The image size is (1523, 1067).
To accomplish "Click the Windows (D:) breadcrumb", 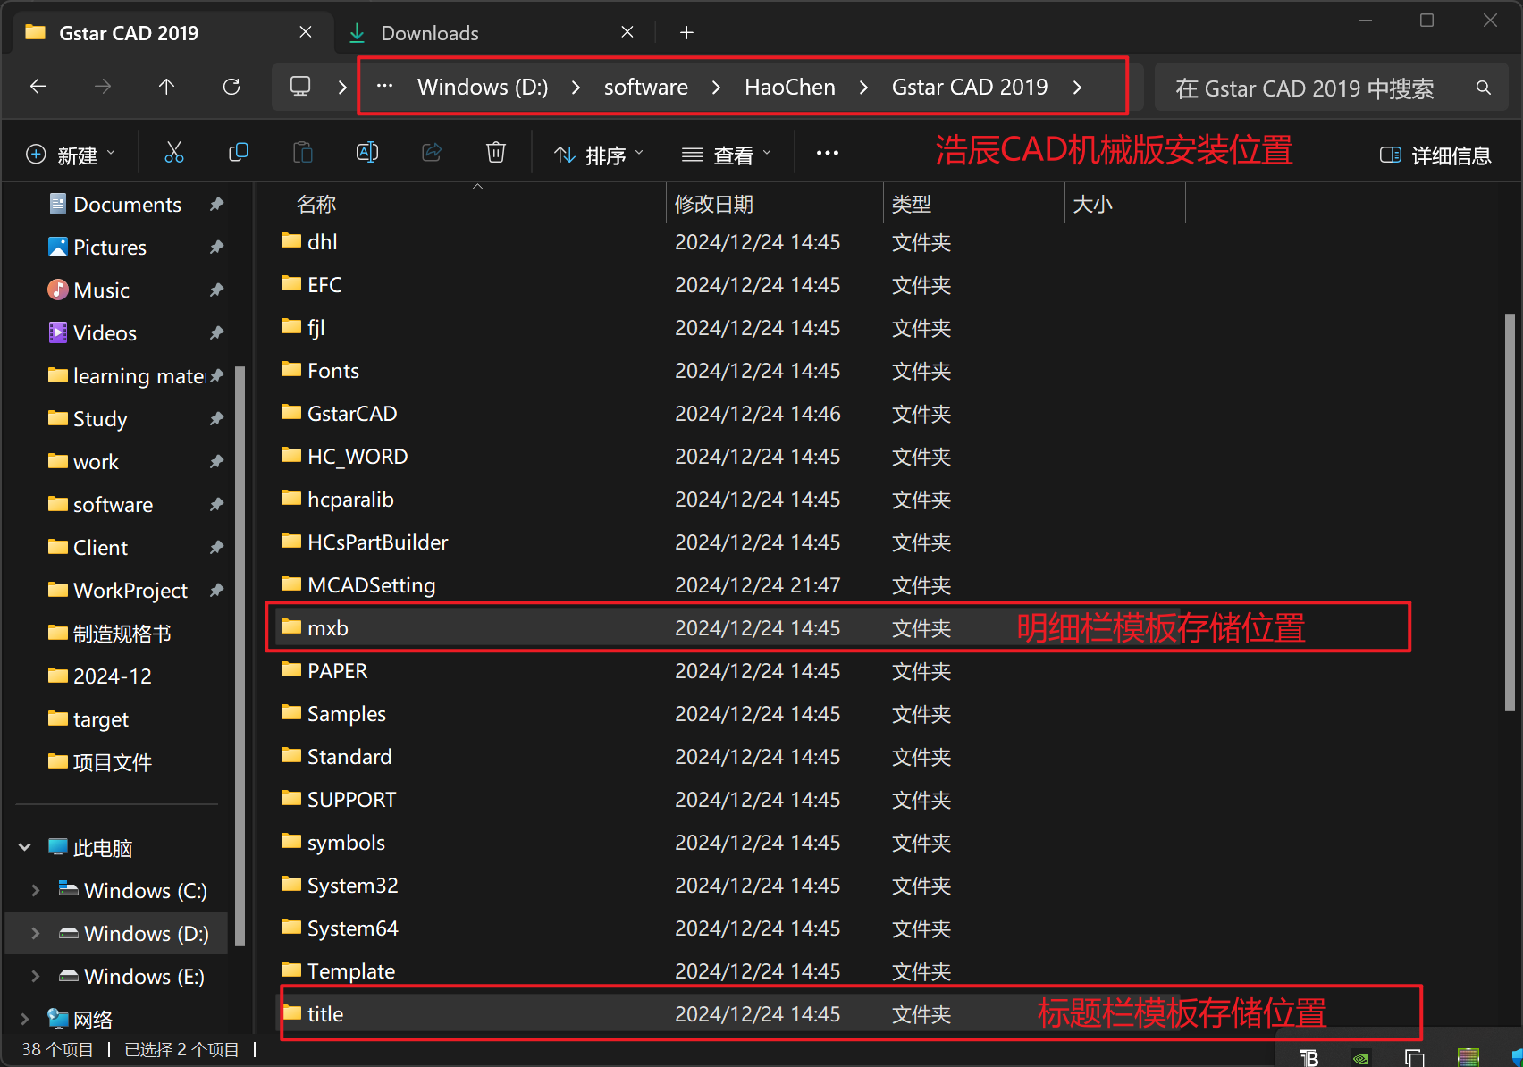I will (483, 87).
